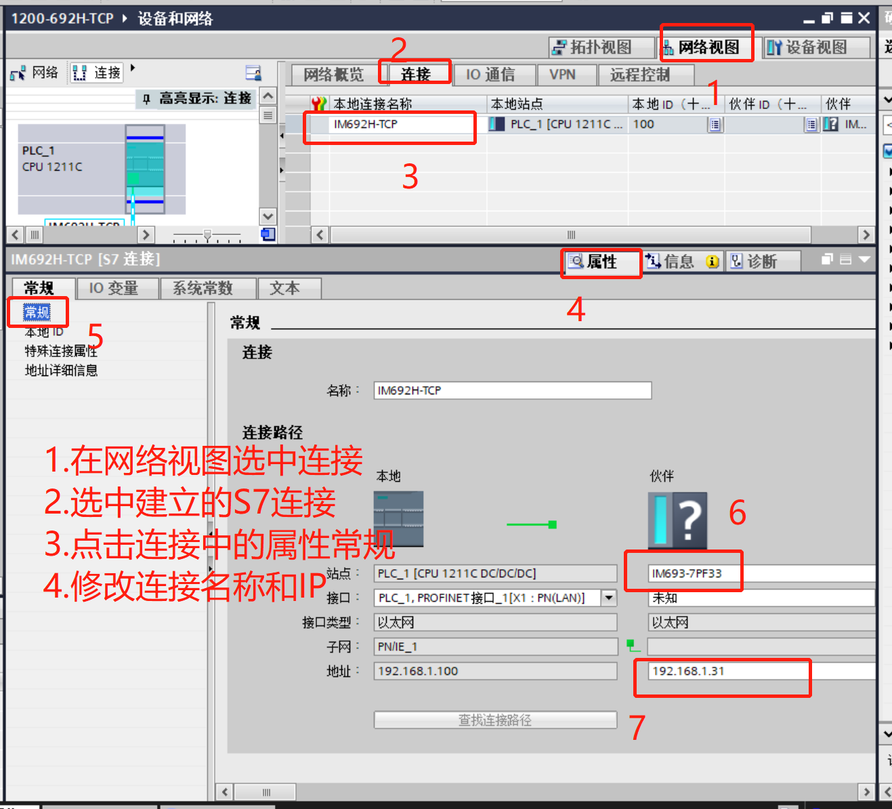Click the properties pane right scroll arrow

pyautogui.click(x=866, y=792)
